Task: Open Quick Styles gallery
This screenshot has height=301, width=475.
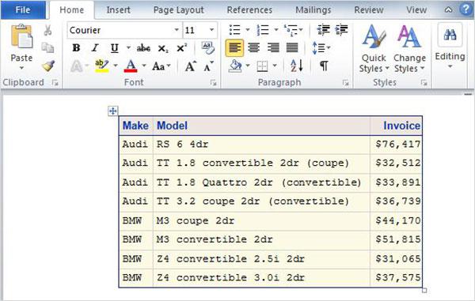Action: click(x=374, y=48)
